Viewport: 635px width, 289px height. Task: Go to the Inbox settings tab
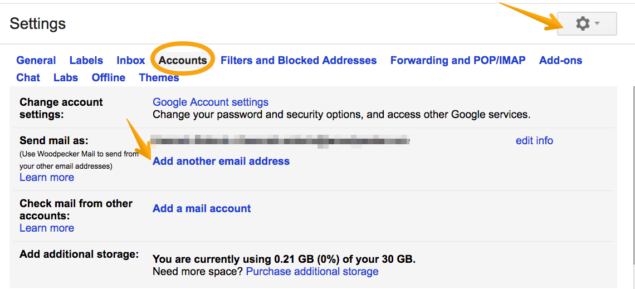click(131, 60)
